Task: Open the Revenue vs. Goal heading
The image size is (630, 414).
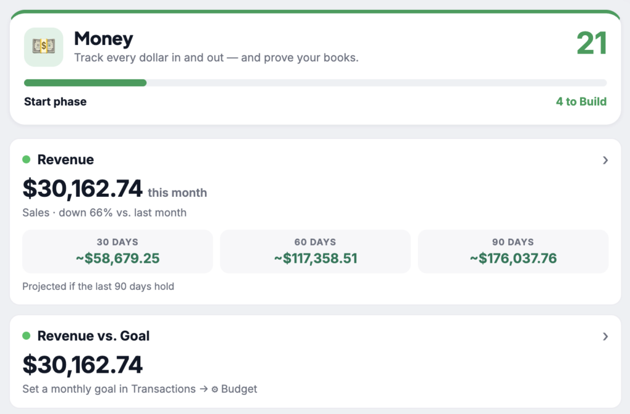Action: pyautogui.click(x=94, y=336)
